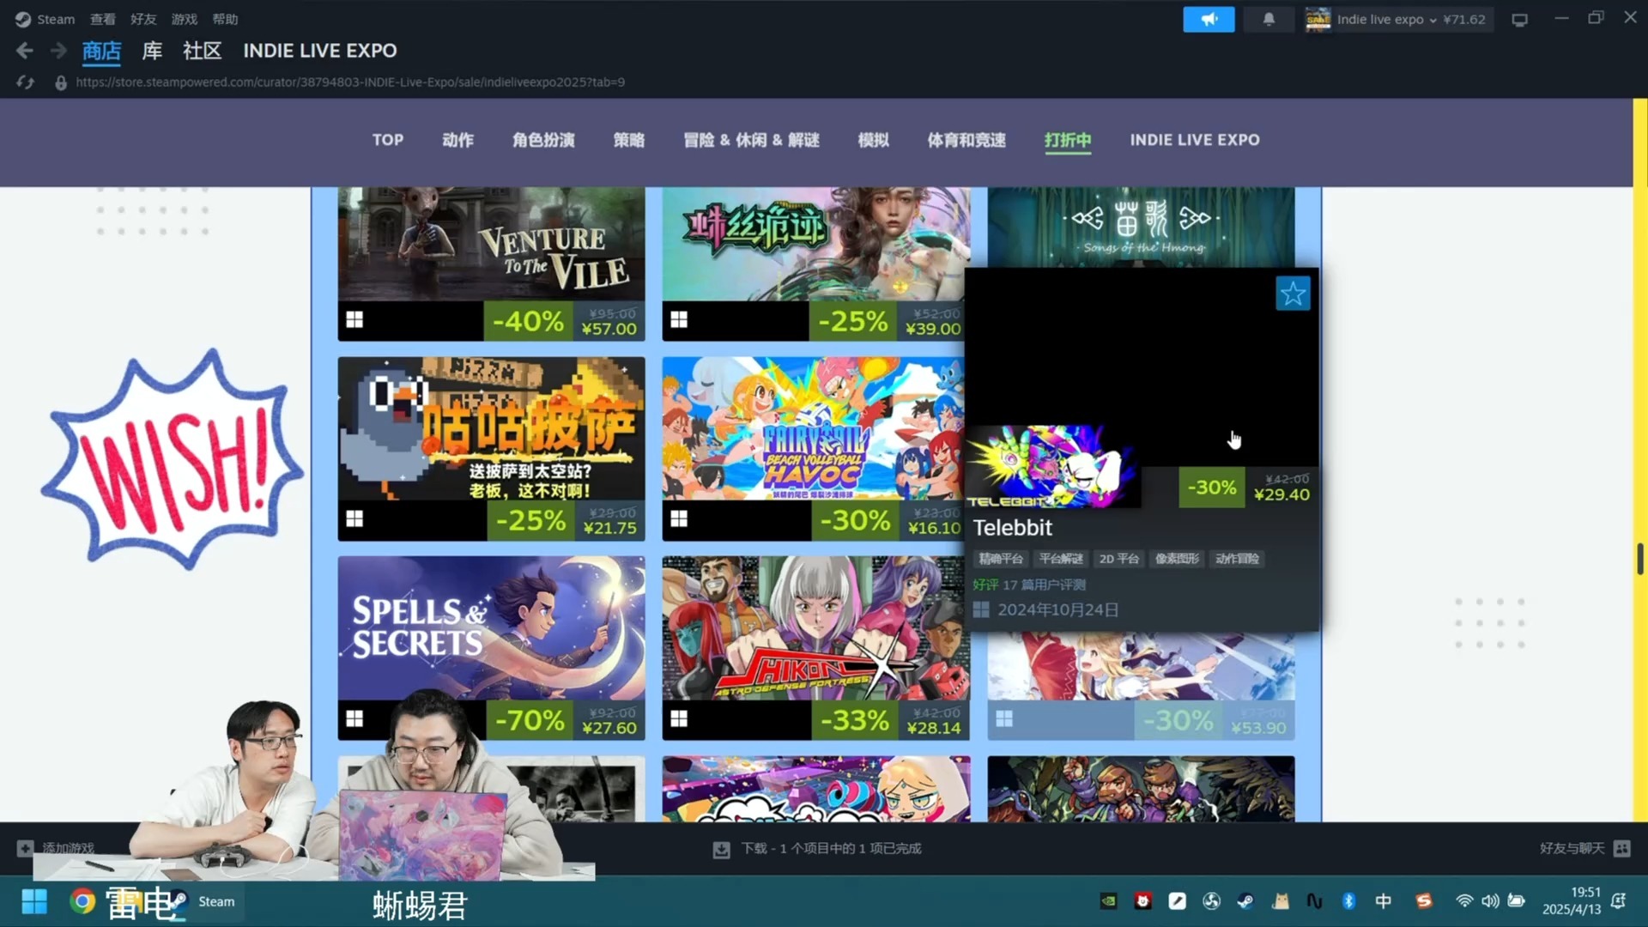
Task: Switch to the TOP tab
Action: [x=388, y=140]
